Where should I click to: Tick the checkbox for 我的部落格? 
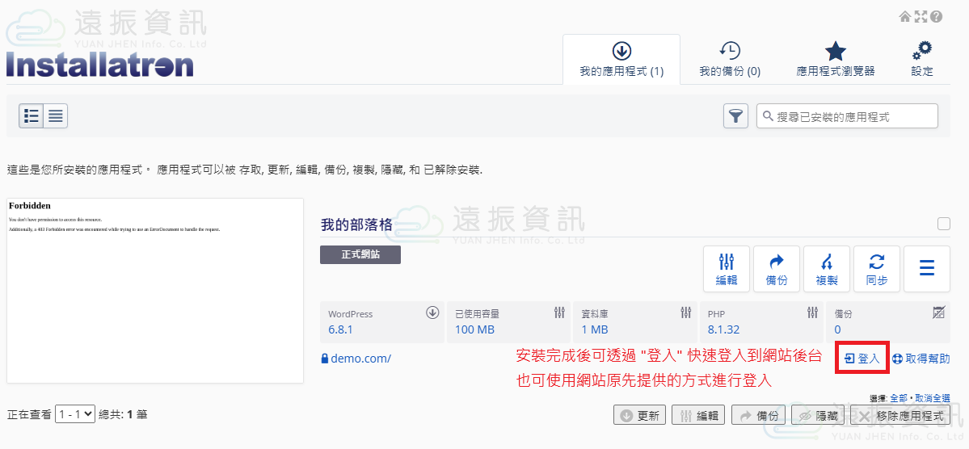point(943,224)
